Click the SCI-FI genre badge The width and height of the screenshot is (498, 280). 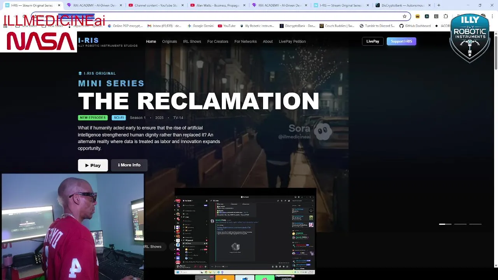pyautogui.click(x=119, y=117)
